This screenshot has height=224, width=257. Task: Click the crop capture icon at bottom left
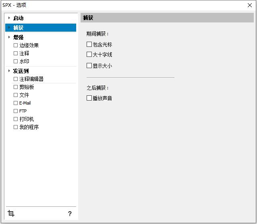tap(11, 214)
